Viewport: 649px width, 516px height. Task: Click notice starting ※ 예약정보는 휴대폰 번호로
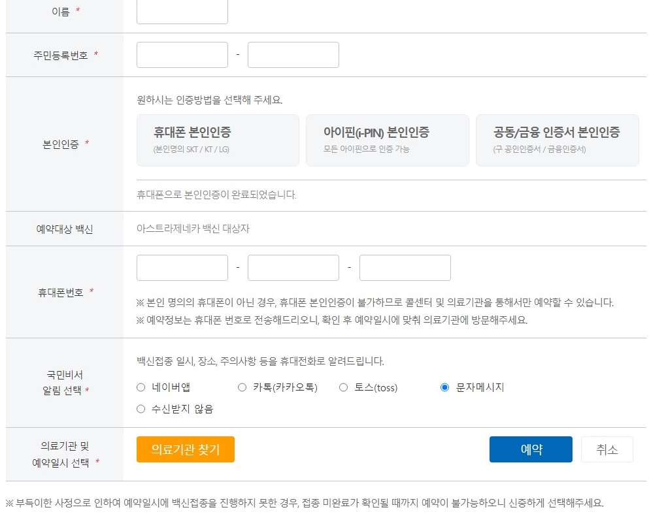point(332,320)
